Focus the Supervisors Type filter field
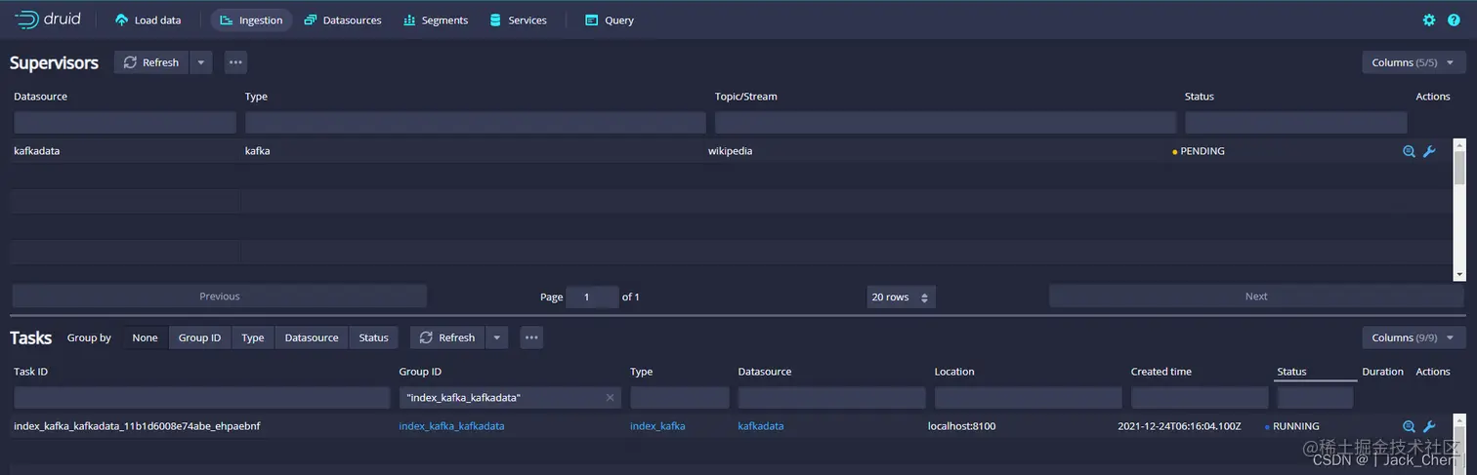 pyautogui.click(x=476, y=122)
